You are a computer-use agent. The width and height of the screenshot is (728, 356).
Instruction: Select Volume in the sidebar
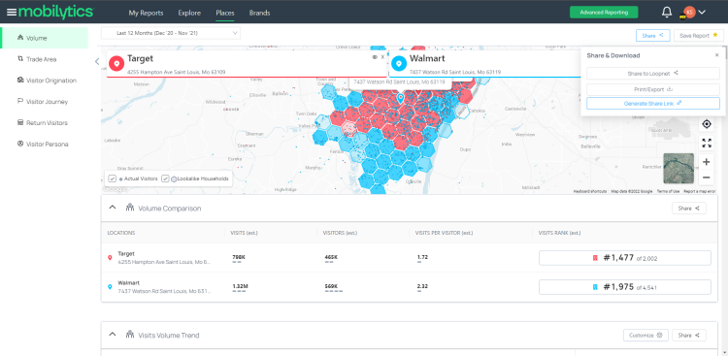pos(45,38)
